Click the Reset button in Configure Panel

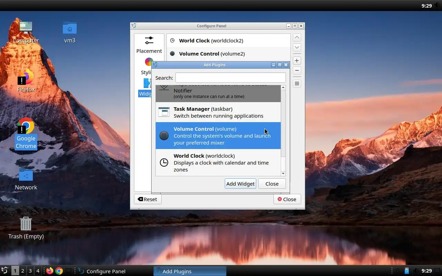point(147,199)
